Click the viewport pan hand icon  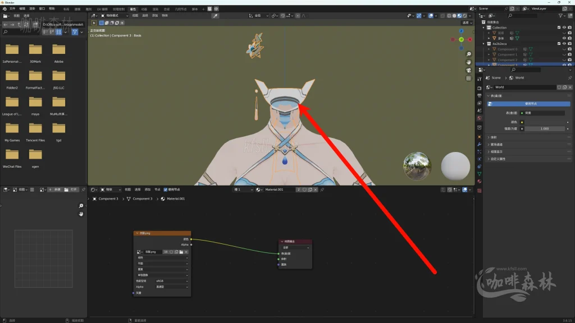[469, 62]
